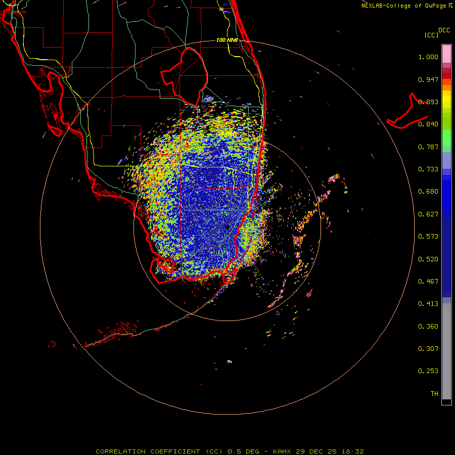Image resolution: width=455 pixels, height=455 pixels.
Task: Select the 0.840 scale value
Action: [428, 124]
